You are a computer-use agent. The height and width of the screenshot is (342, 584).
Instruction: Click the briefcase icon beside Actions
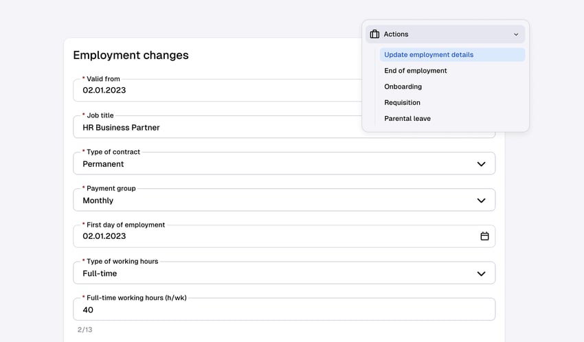coord(374,34)
